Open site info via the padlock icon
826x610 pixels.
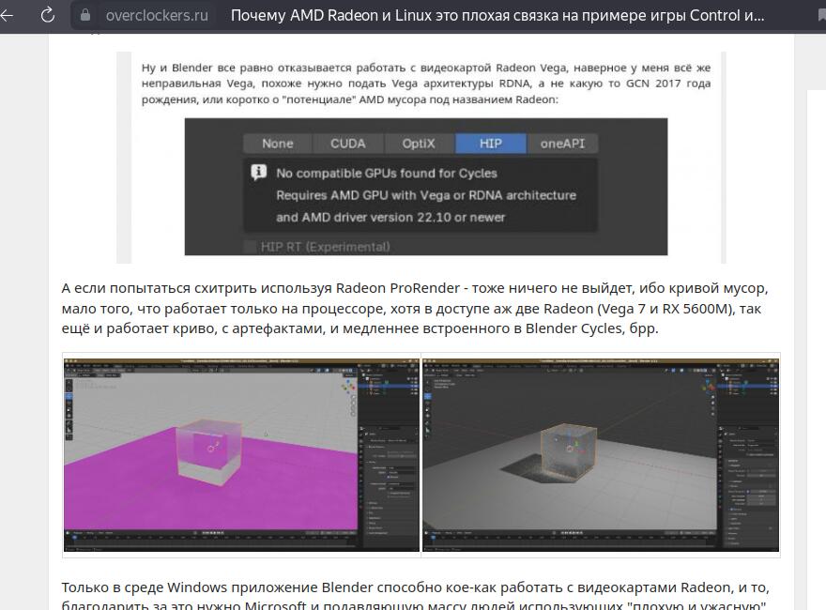point(84,15)
